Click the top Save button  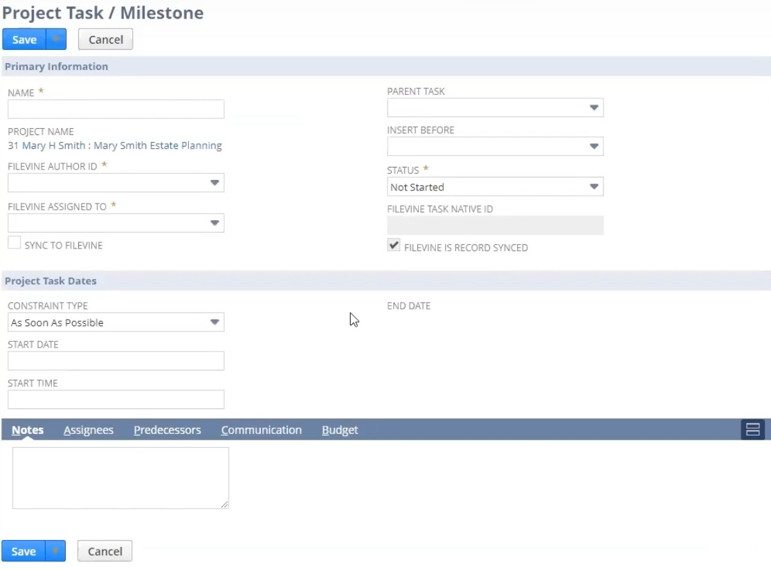point(24,39)
